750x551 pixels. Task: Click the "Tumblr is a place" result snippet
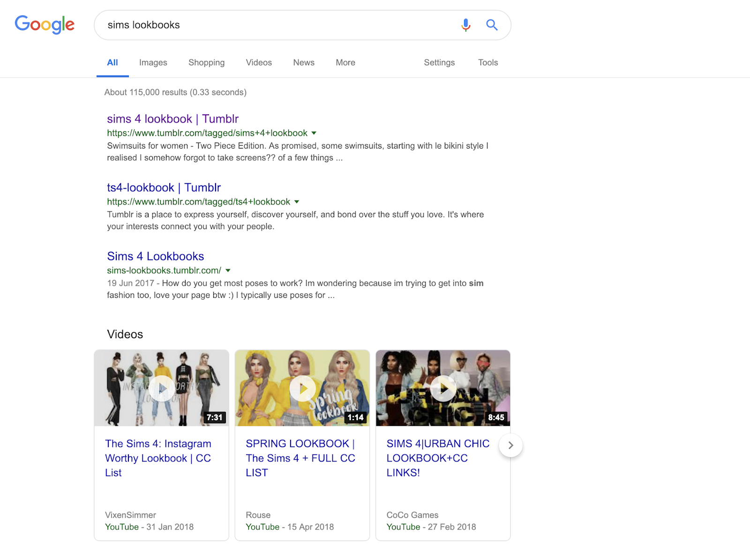(x=295, y=220)
